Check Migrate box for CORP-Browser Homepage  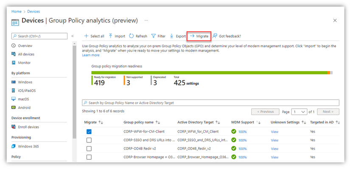click(x=89, y=157)
